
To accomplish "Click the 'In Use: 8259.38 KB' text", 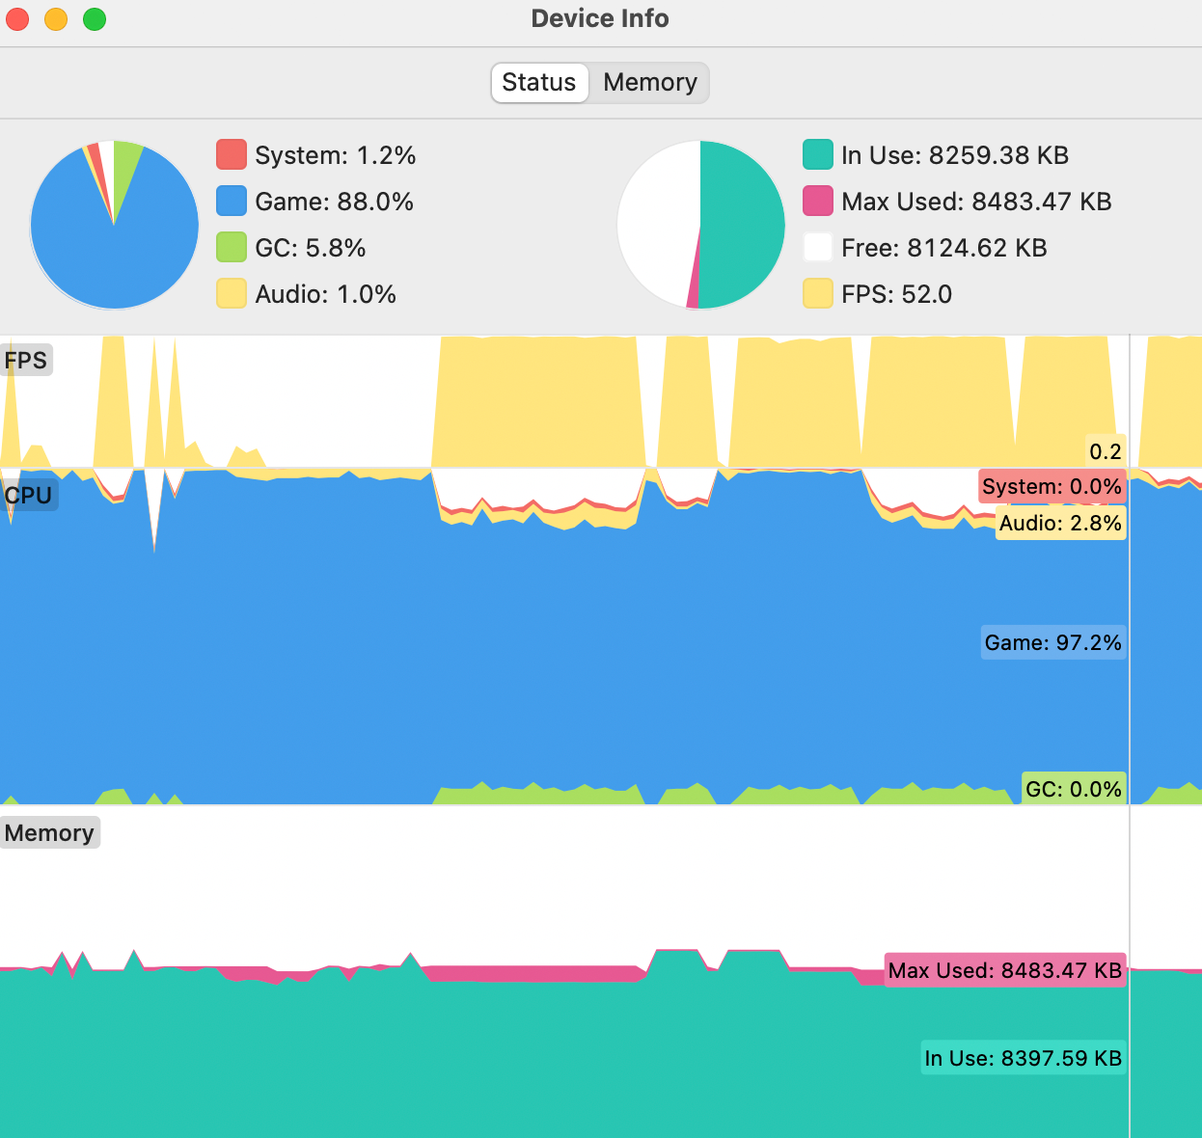I will (x=955, y=155).
